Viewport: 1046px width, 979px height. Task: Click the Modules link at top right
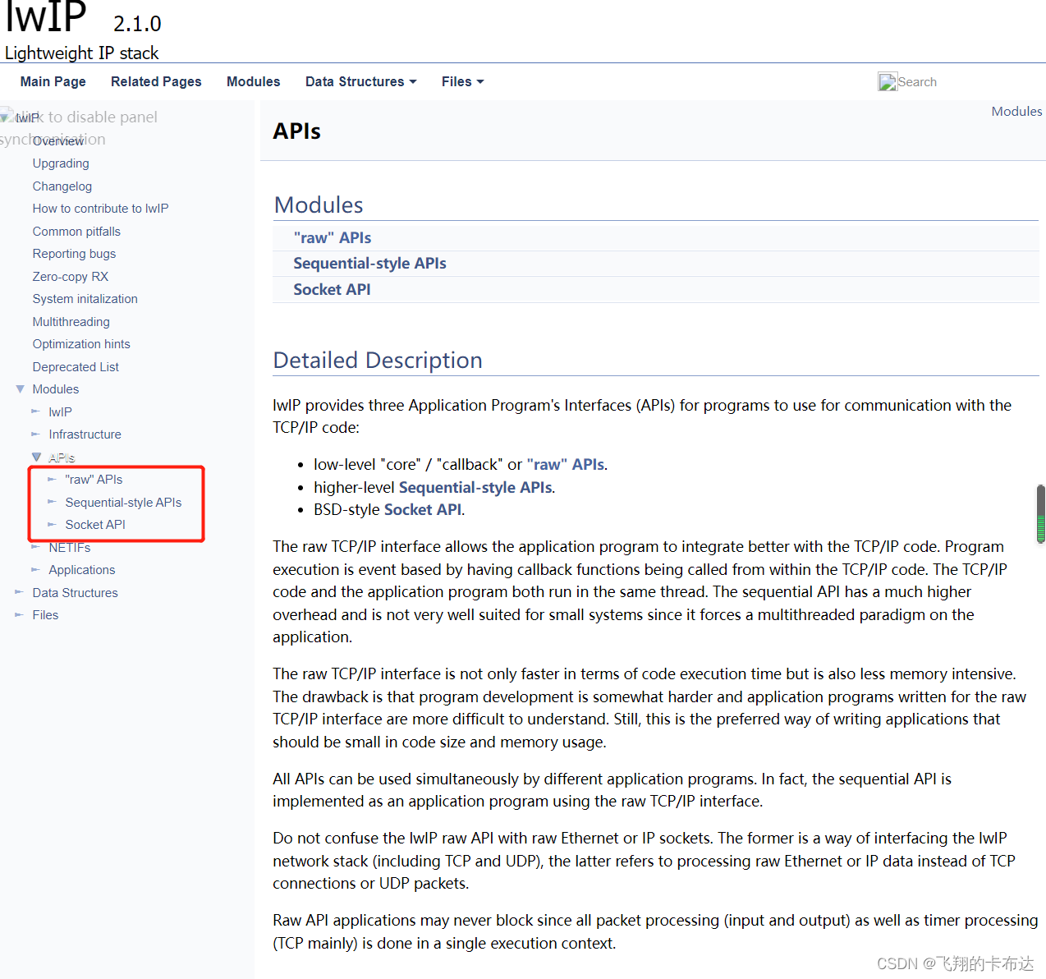1016,112
